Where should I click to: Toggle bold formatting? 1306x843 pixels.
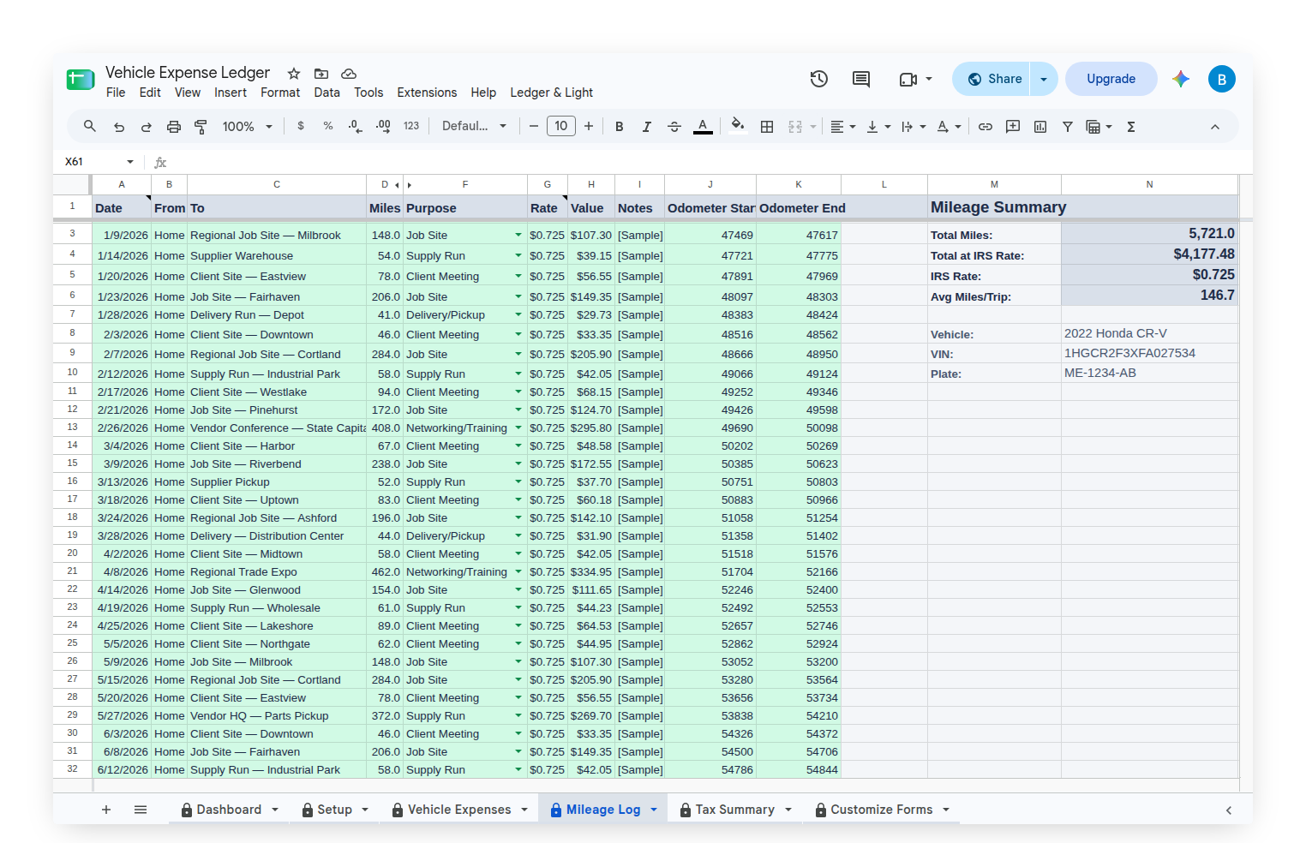click(x=620, y=127)
